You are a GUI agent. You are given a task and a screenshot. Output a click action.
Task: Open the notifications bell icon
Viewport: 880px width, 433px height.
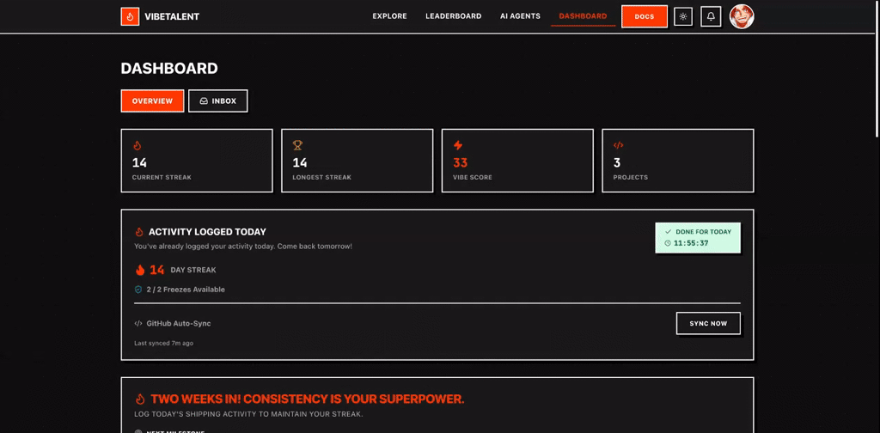point(711,16)
